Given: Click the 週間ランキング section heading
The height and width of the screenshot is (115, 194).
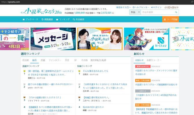Looking at the screenshot, I should [30, 54].
